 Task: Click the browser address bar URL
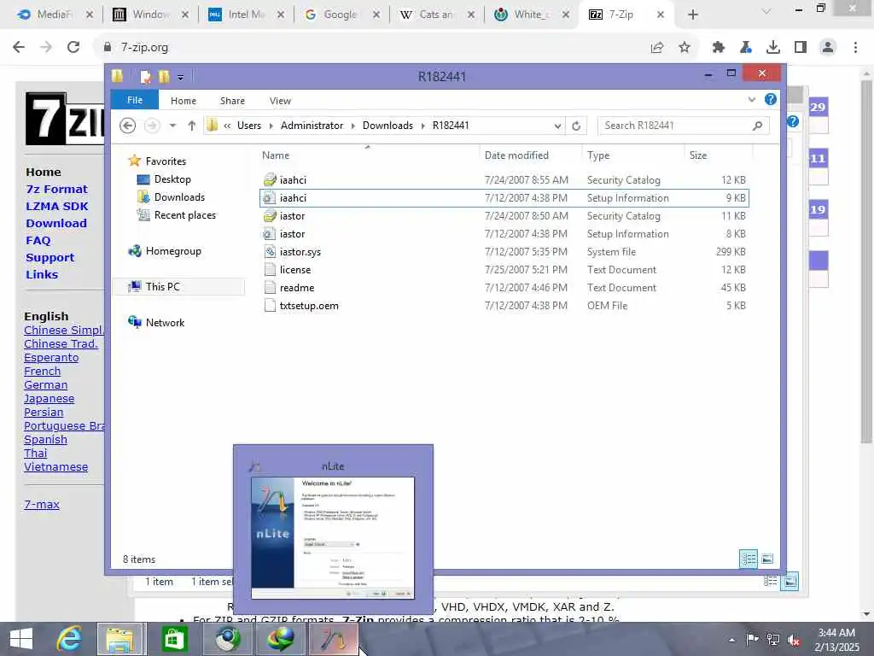(x=144, y=48)
